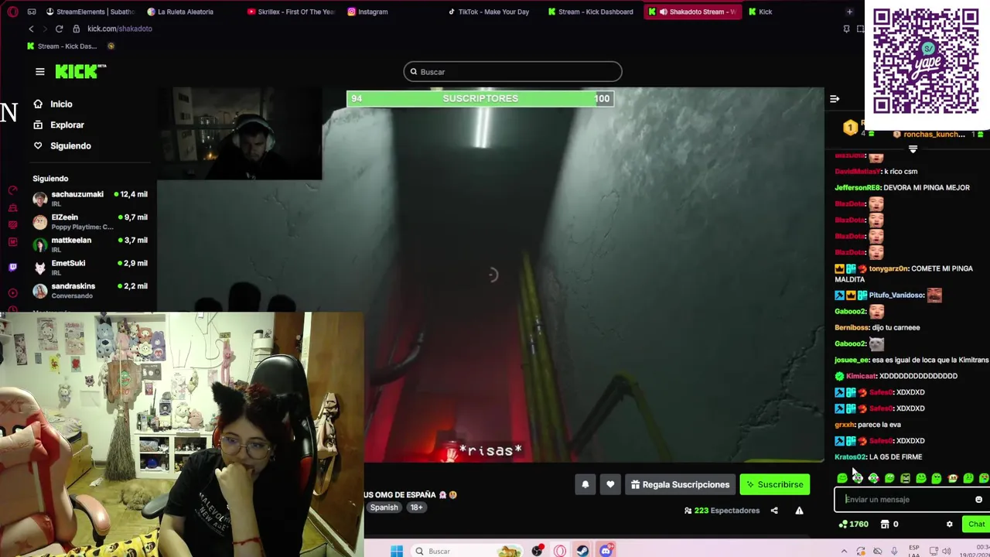Click the 223 Espectadores viewer count
Image resolution: width=990 pixels, height=557 pixels.
(722, 511)
